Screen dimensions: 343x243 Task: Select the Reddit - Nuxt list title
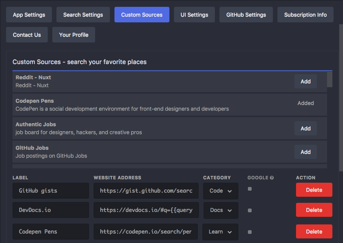(33, 77)
